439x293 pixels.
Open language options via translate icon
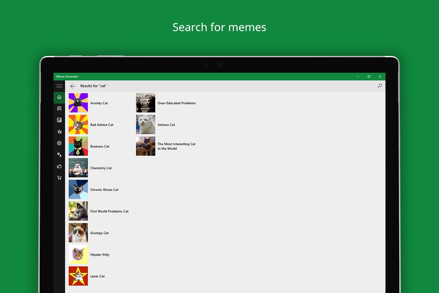pos(59,155)
